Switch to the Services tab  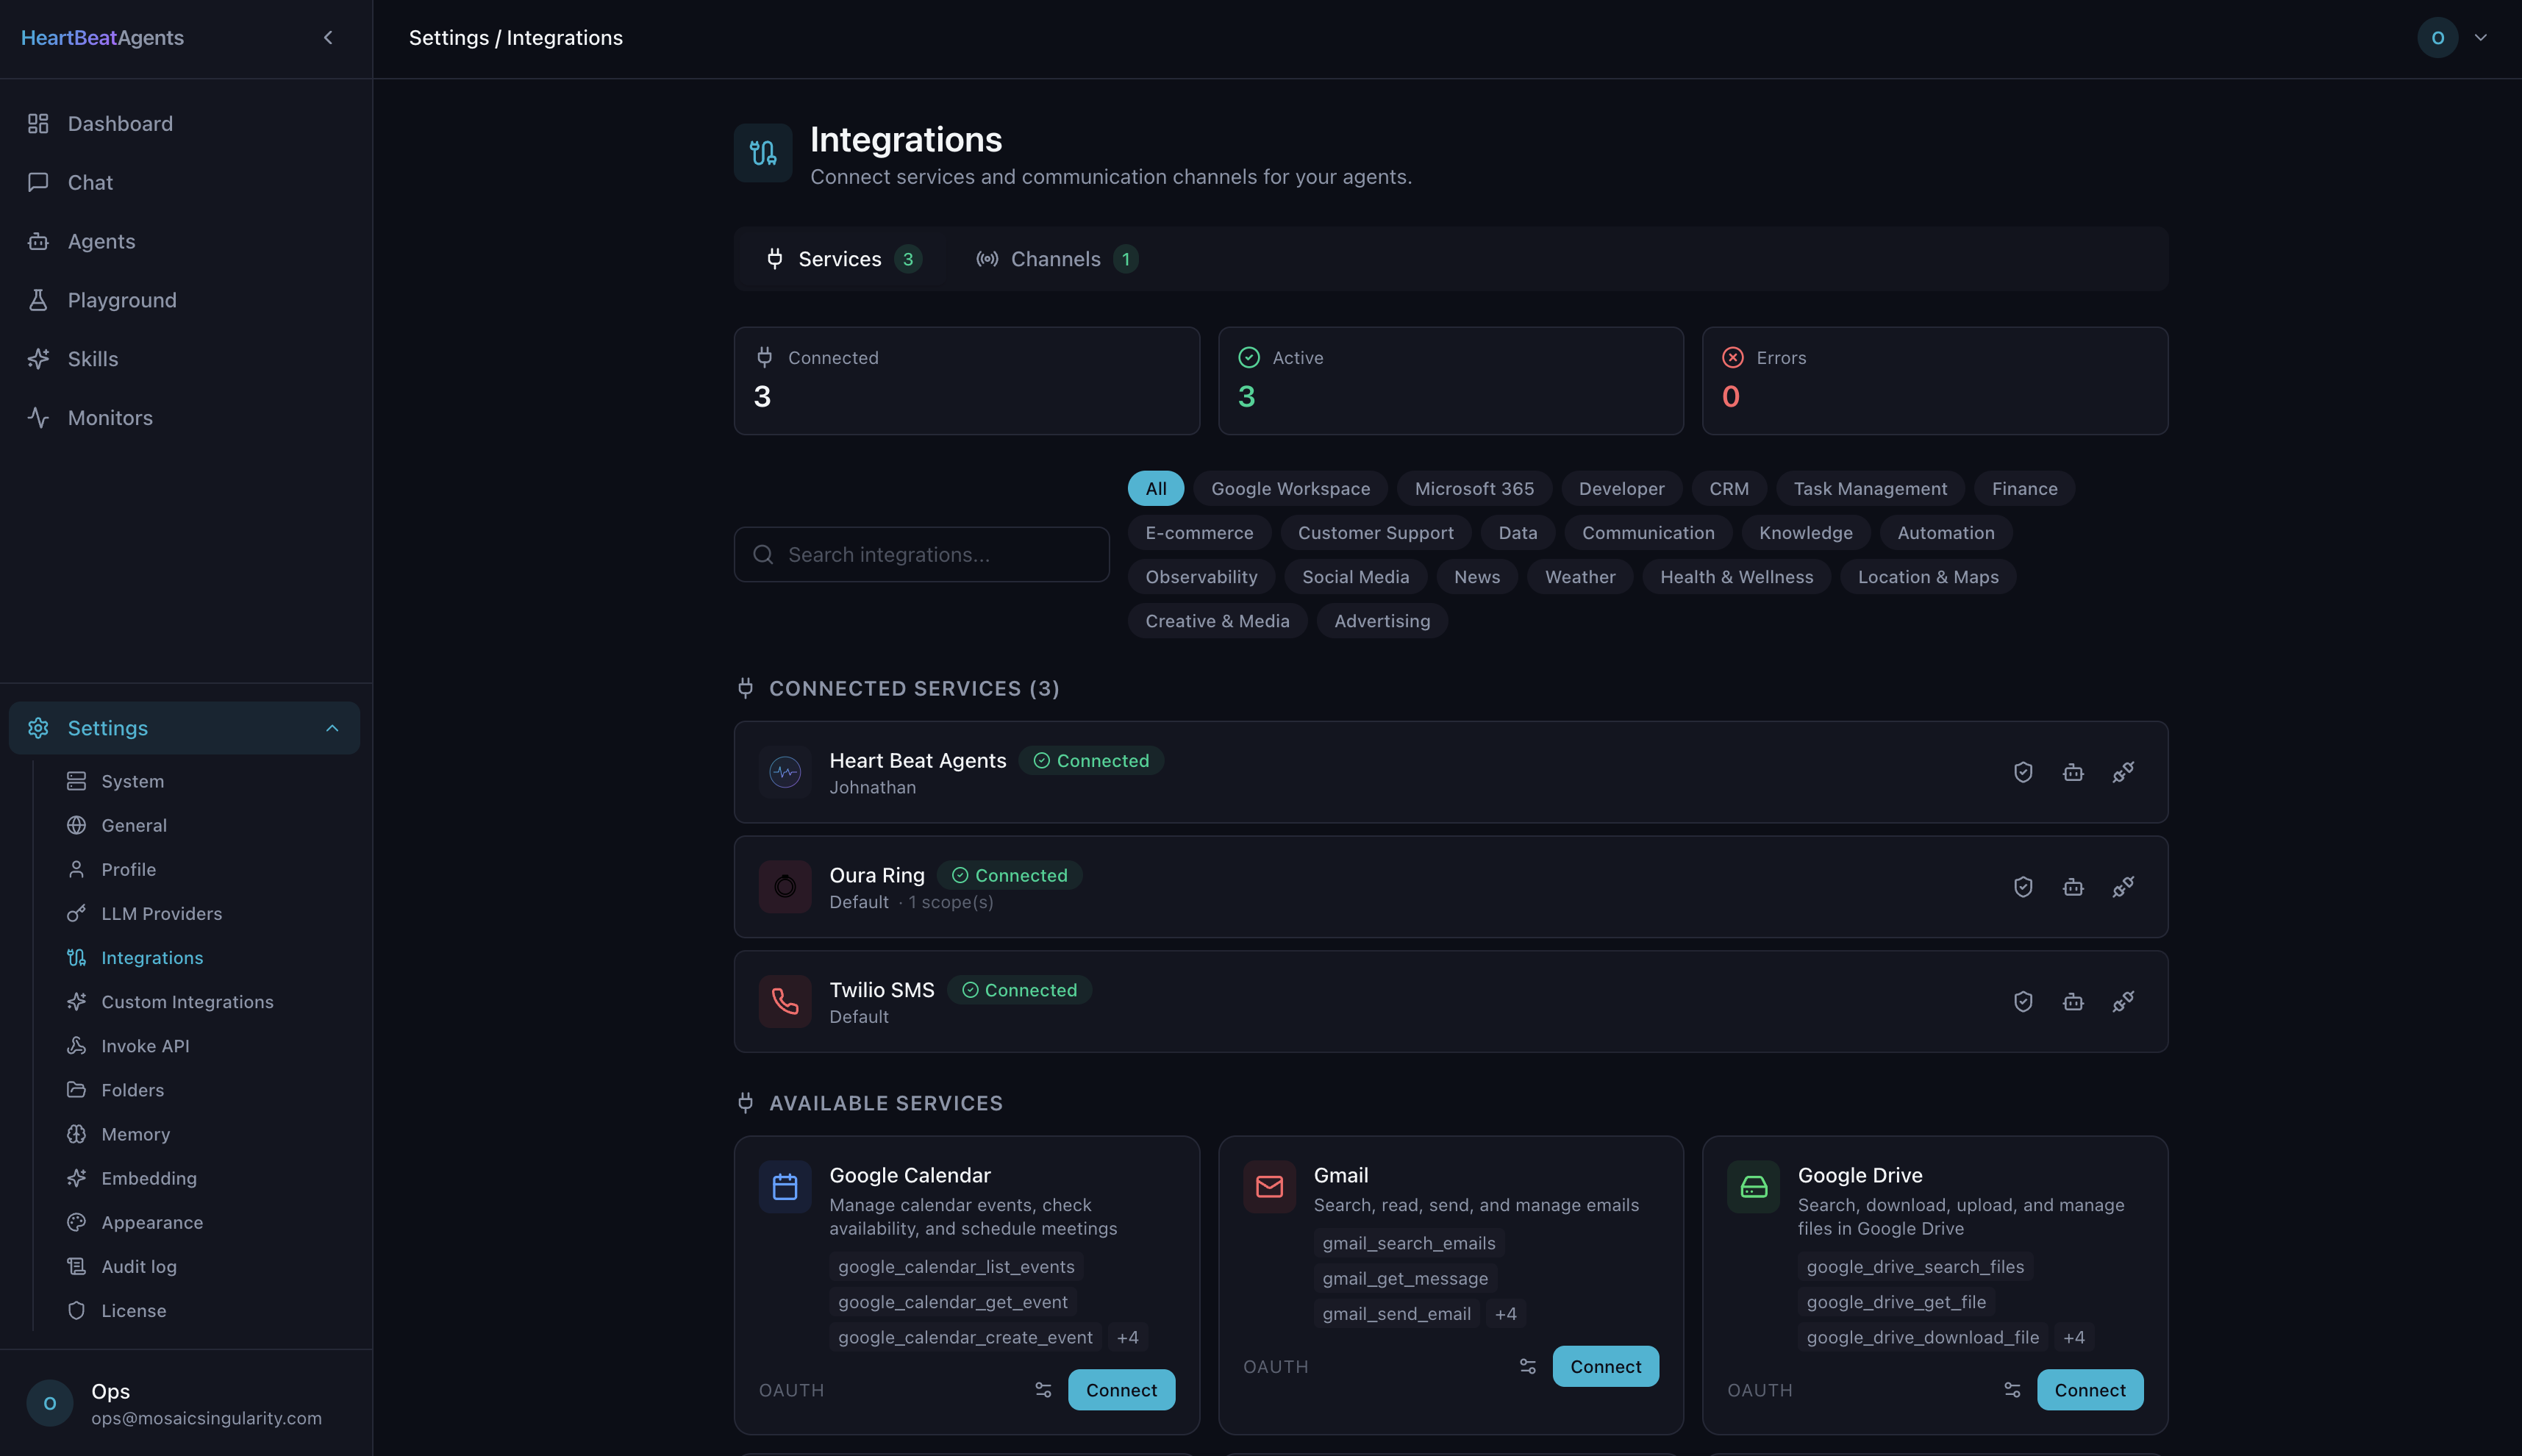843,259
